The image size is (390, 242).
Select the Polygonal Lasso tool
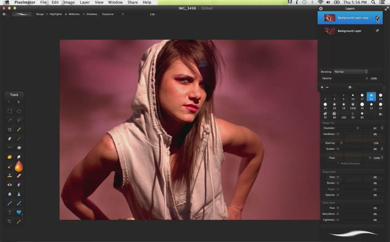[19, 120]
